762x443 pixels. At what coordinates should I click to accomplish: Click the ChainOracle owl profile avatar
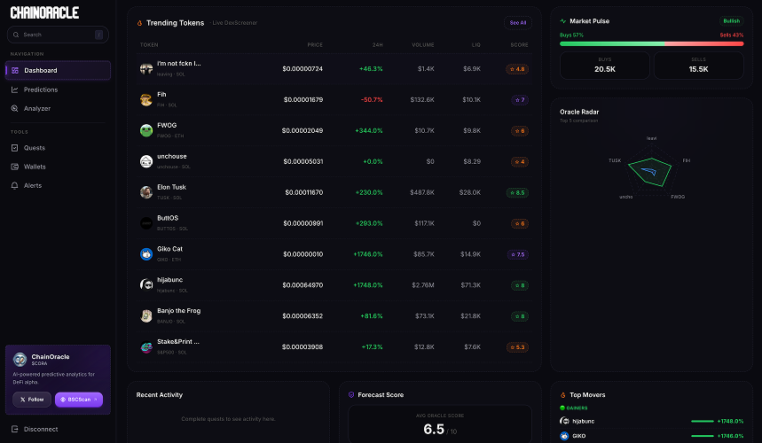tap(20, 359)
